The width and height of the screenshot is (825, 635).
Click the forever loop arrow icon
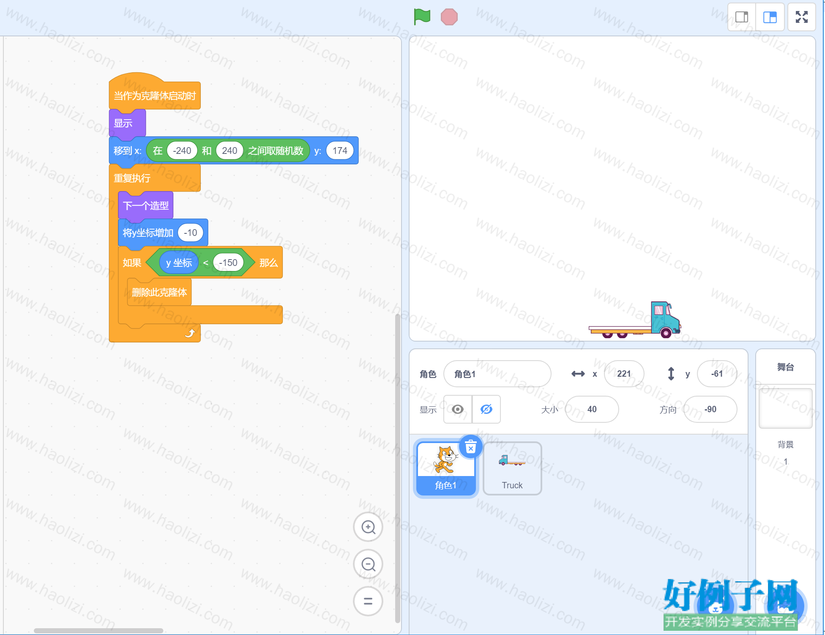pyautogui.click(x=190, y=333)
